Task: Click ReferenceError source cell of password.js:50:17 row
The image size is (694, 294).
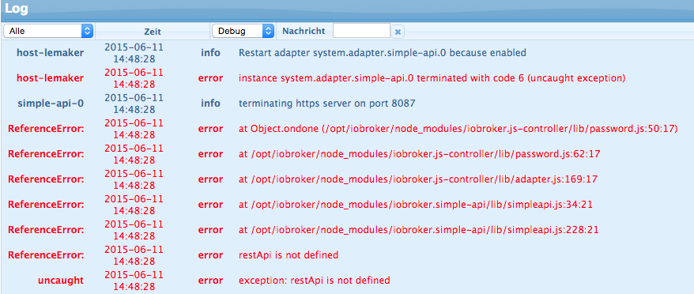Action: pos(46,129)
